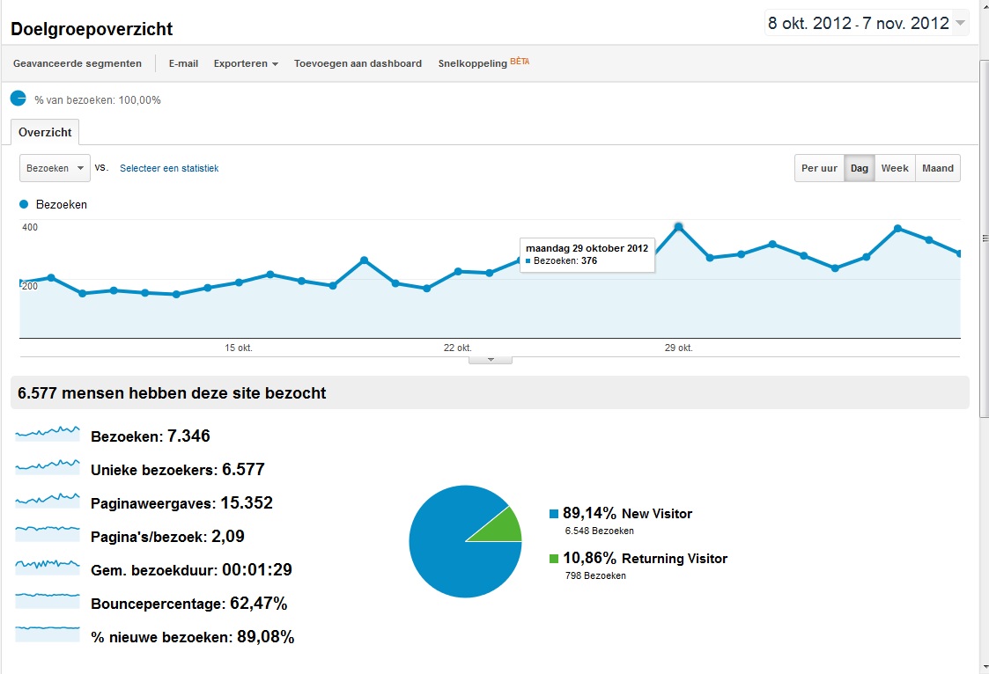This screenshot has height=674, width=989.
Task: Click the Paginaweergaves: 15.352 text
Action: tap(181, 502)
